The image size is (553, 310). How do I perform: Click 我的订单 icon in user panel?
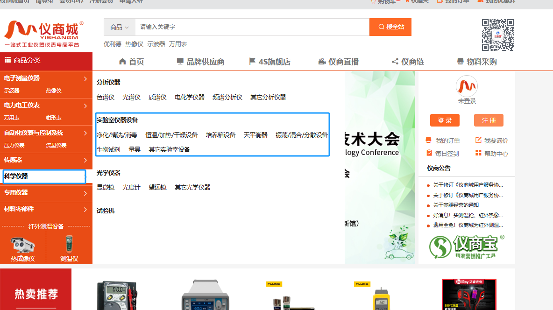[429, 141]
